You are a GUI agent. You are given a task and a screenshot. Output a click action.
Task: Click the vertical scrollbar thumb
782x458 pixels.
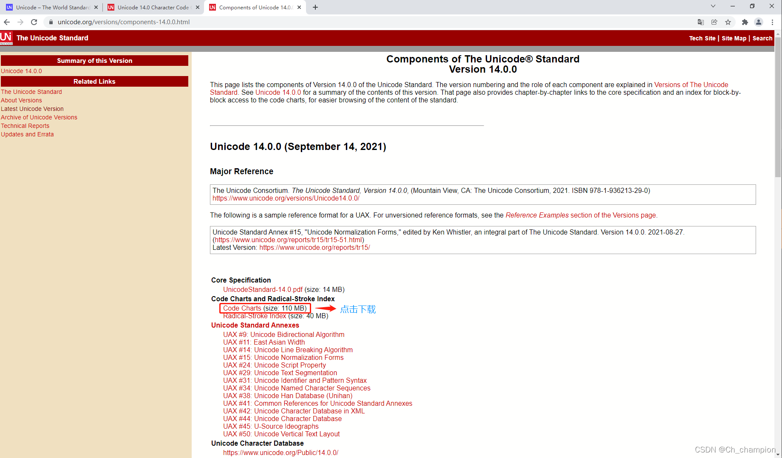tap(778, 107)
